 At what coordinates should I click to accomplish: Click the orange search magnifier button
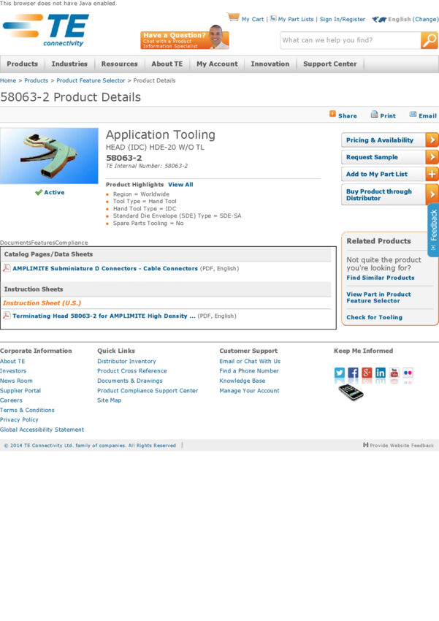(x=429, y=40)
